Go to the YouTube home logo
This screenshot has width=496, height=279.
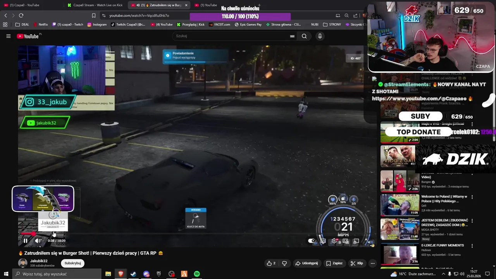(x=28, y=36)
